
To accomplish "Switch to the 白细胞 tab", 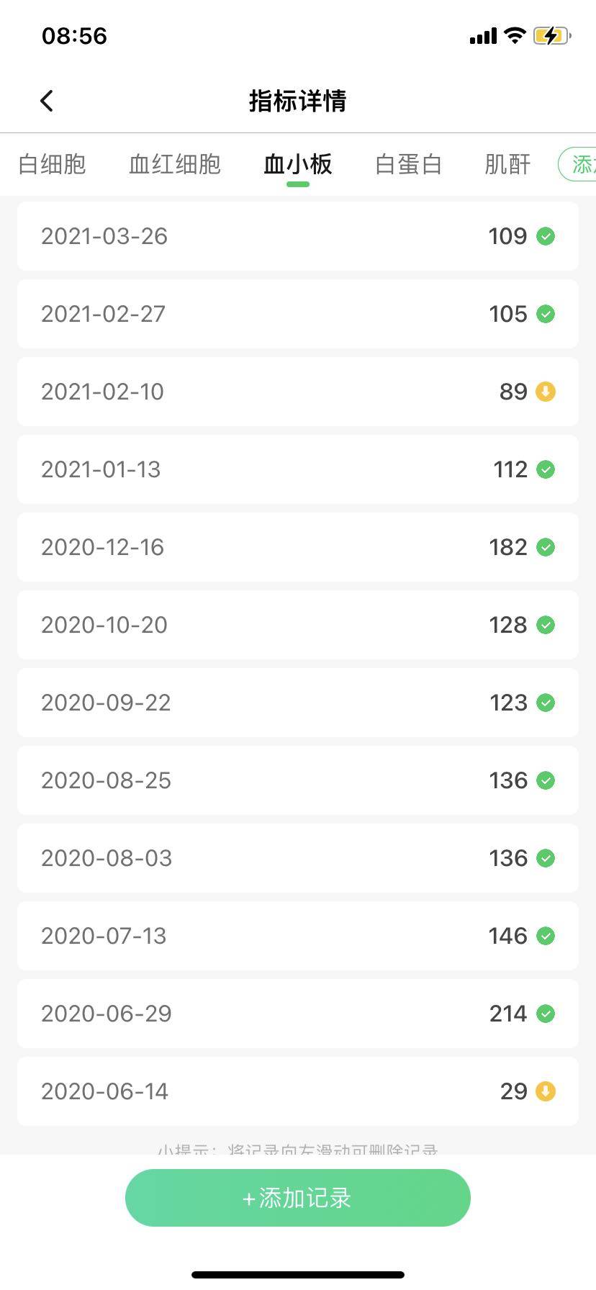I will click(52, 165).
